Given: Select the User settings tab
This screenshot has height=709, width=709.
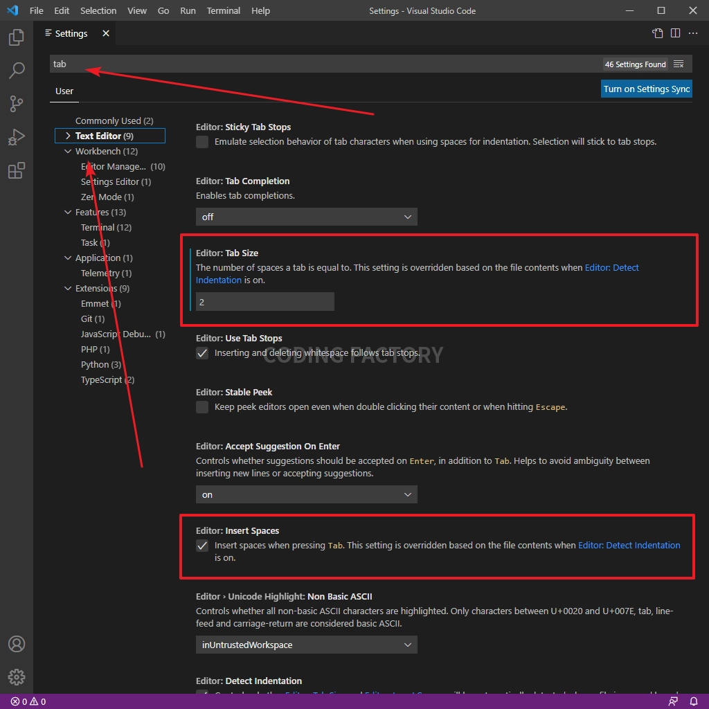Looking at the screenshot, I should click(x=64, y=91).
